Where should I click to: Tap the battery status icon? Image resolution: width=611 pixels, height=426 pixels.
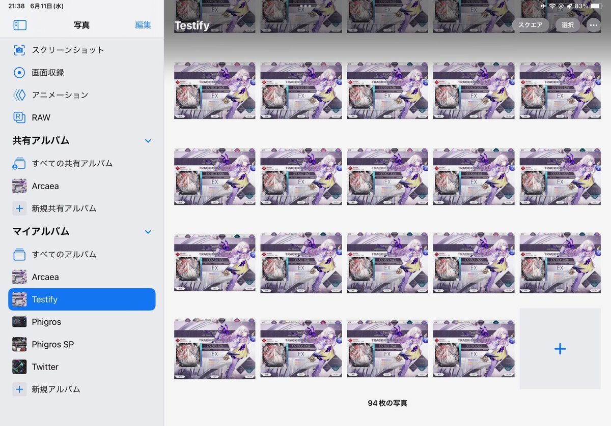pyautogui.click(x=596, y=6)
